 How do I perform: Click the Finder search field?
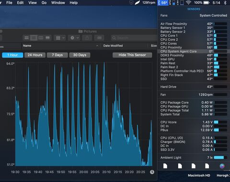[134, 38]
